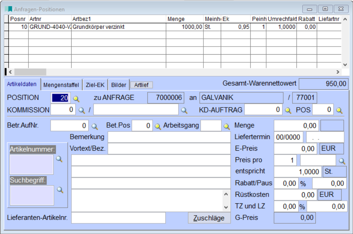Click the Artlief button
Screen dimensions: 353x234
coord(141,85)
